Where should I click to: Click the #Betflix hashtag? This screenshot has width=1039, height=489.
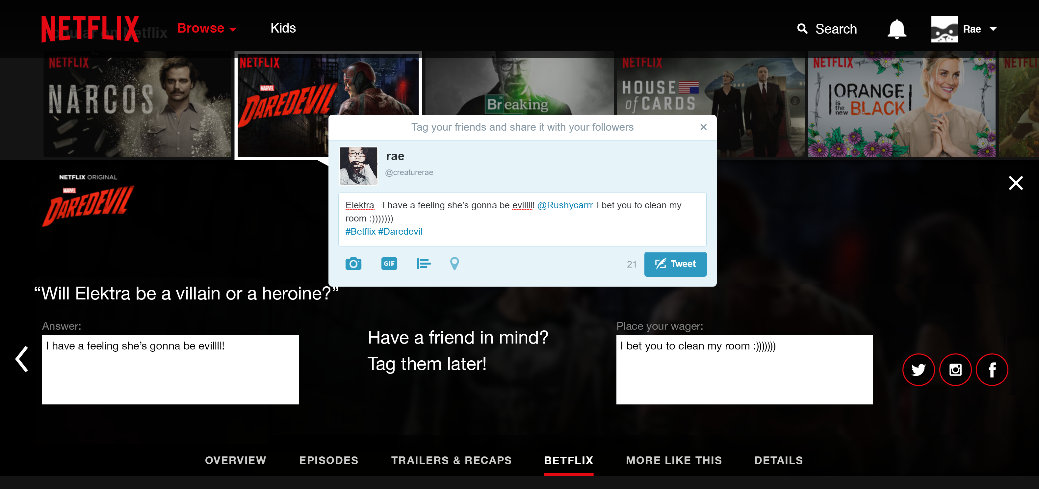coord(360,231)
